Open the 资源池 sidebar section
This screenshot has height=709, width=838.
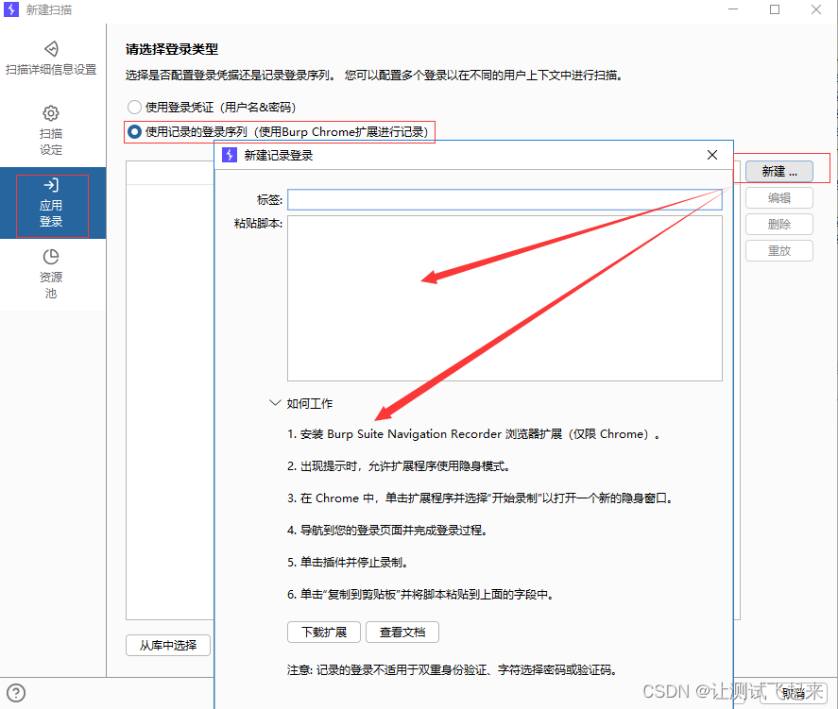[51, 275]
